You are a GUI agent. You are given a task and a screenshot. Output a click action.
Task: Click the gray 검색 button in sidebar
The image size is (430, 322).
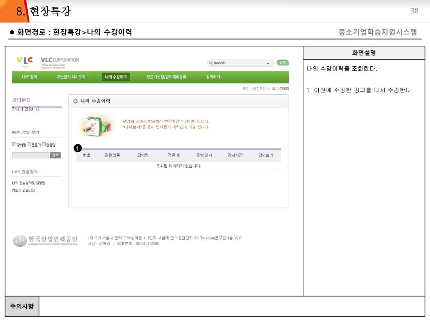pos(55,155)
